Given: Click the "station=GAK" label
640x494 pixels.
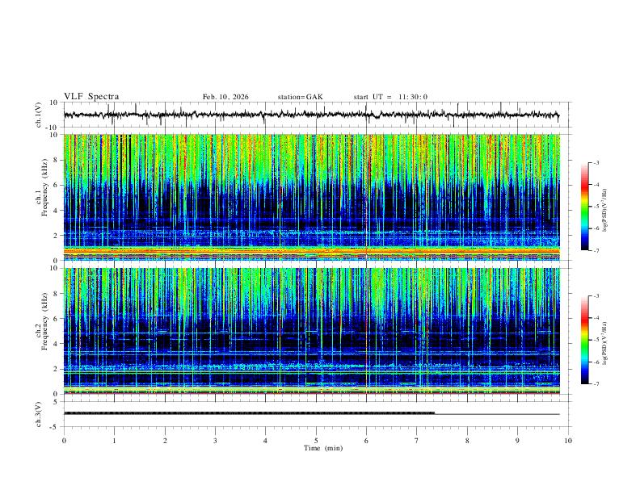Looking at the screenshot, I should click(300, 97).
